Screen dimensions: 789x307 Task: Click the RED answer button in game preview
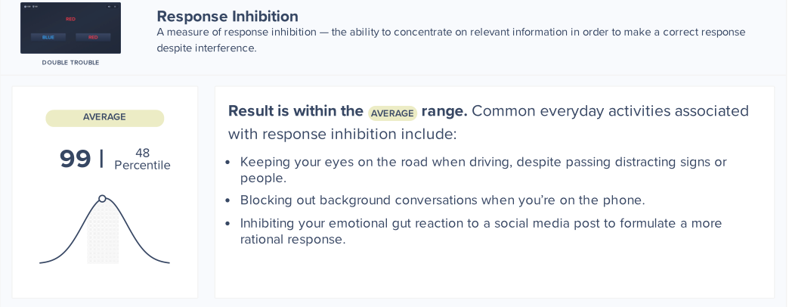[93, 37]
